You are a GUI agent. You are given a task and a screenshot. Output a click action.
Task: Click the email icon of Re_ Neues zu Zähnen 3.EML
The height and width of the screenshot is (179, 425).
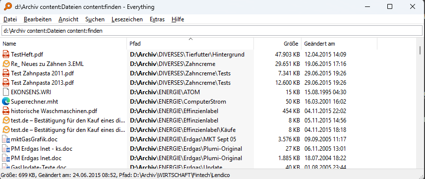[5, 64]
